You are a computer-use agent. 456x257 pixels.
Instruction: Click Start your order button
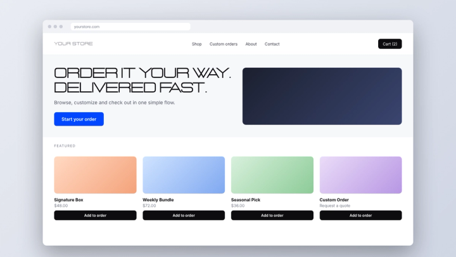pyautogui.click(x=79, y=119)
